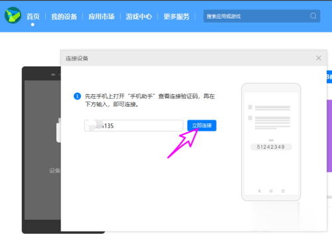332x239 pixels.
Task: Click the 连接设备 dialog title
Action: point(77,58)
